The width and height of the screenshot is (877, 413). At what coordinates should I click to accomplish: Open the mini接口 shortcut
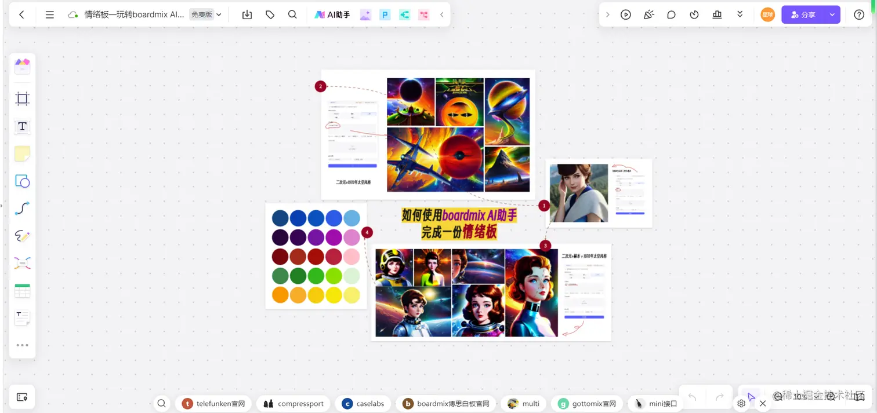(x=655, y=404)
